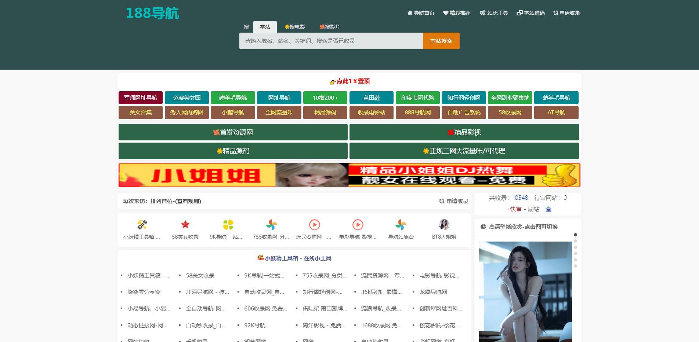
Task: Click the copy icon next to 本站源码
Action: [519, 12]
